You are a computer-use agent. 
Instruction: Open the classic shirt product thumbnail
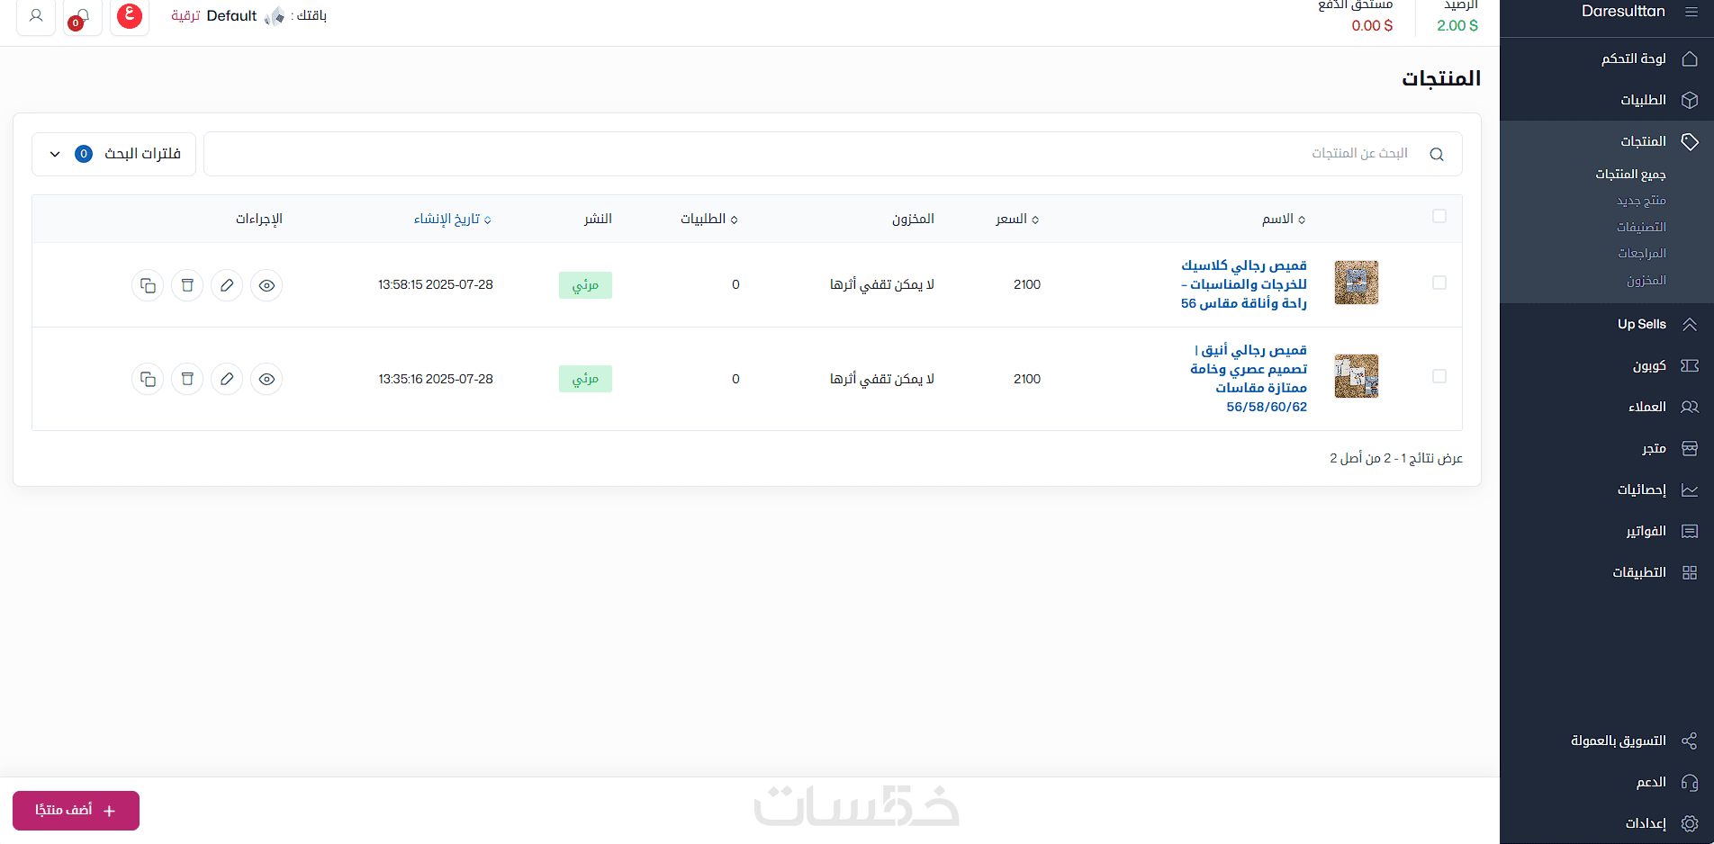click(1357, 283)
